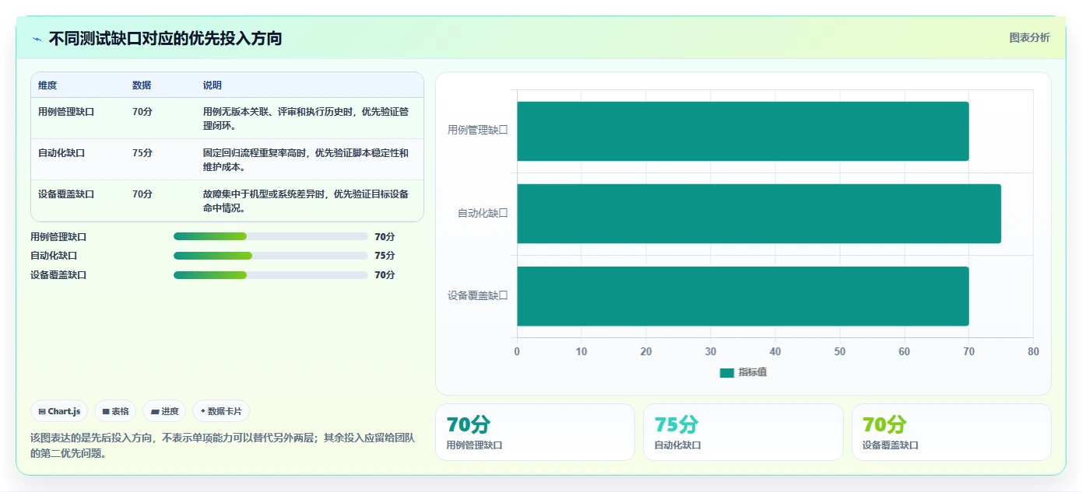Select the 自动化缺口 table row label
This screenshot has height=492, width=1082.
click(x=61, y=153)
